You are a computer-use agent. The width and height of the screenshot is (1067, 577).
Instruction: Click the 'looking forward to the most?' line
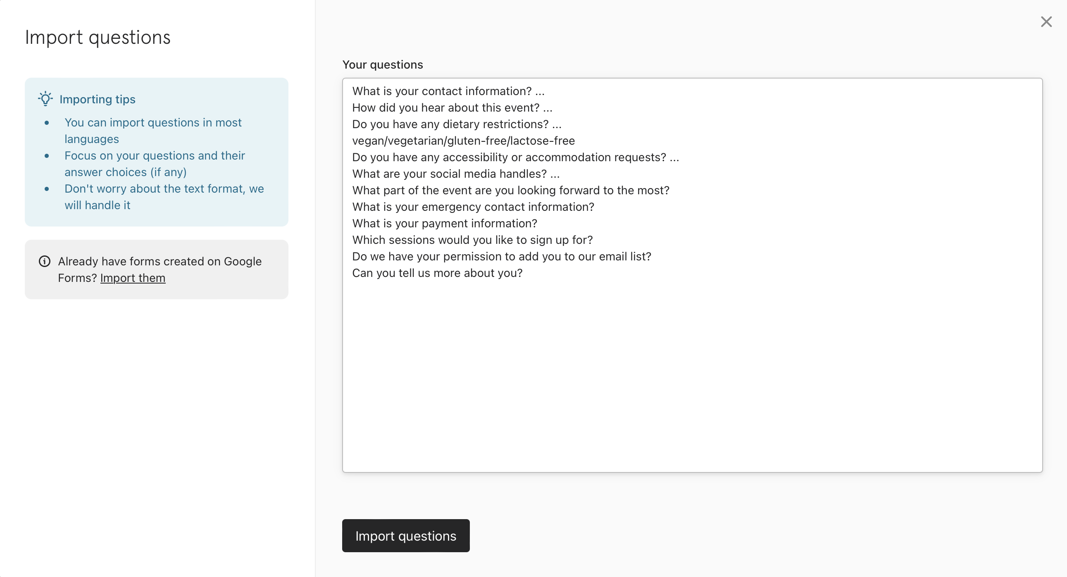click(x=510, y=191)
